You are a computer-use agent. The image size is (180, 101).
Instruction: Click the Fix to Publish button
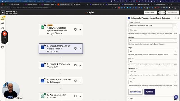(173, 12)
